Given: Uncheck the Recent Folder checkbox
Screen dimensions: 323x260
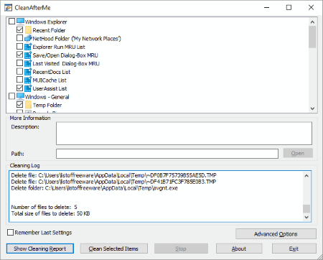Looking at the screenshot, I should pyautogui.click(x=20, y=29).
